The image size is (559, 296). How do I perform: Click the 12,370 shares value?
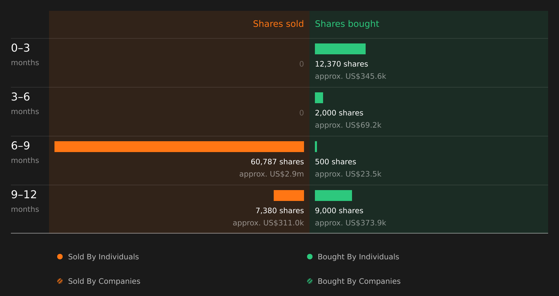pyautogui.click(x=341, y=64)
